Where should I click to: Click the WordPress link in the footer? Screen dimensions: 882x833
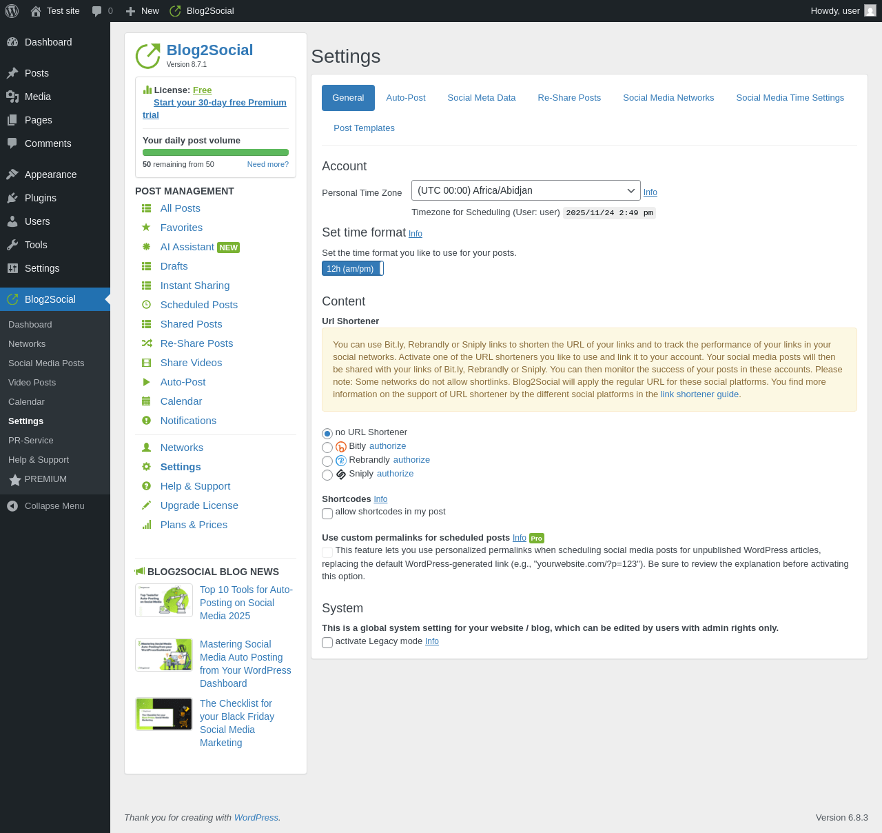point(256,818)
